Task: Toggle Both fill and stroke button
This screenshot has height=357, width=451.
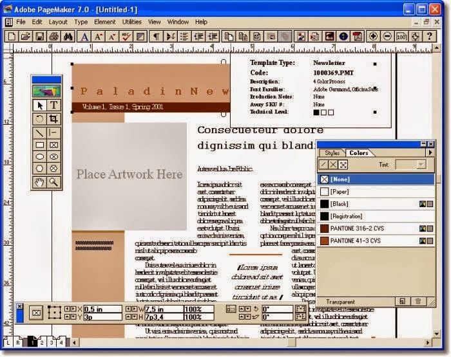Action: pos(343,165)
